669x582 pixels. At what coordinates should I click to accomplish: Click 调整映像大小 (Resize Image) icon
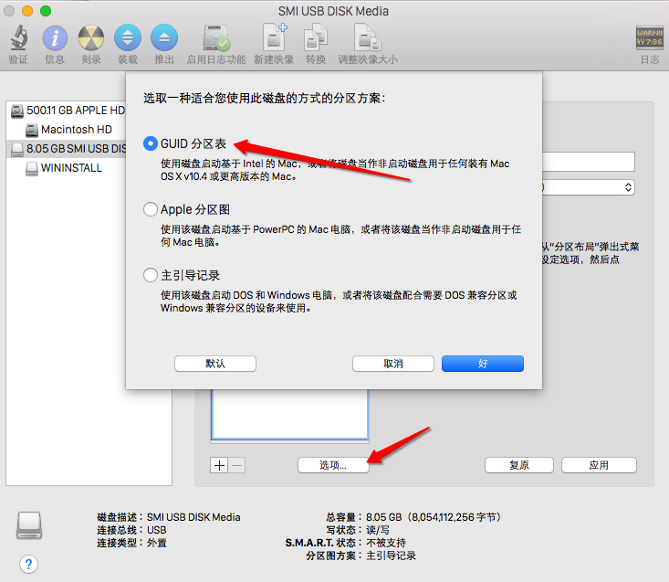[x=367, y=37]
